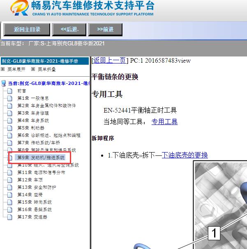This screenshot has height=249, width=247.
Task: Click the 菜单折叠 square icon
Action: tap(33, 69)
